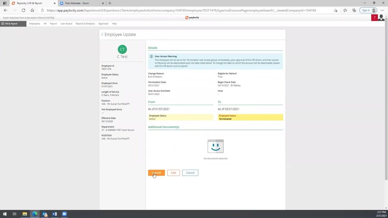Click department 27 - FSC Youth Soccer
388x218 pixels.
pos(118,130)
